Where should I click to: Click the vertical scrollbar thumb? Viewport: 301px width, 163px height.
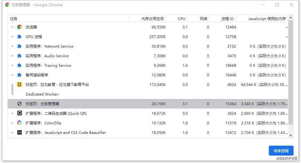click(290, 72)
